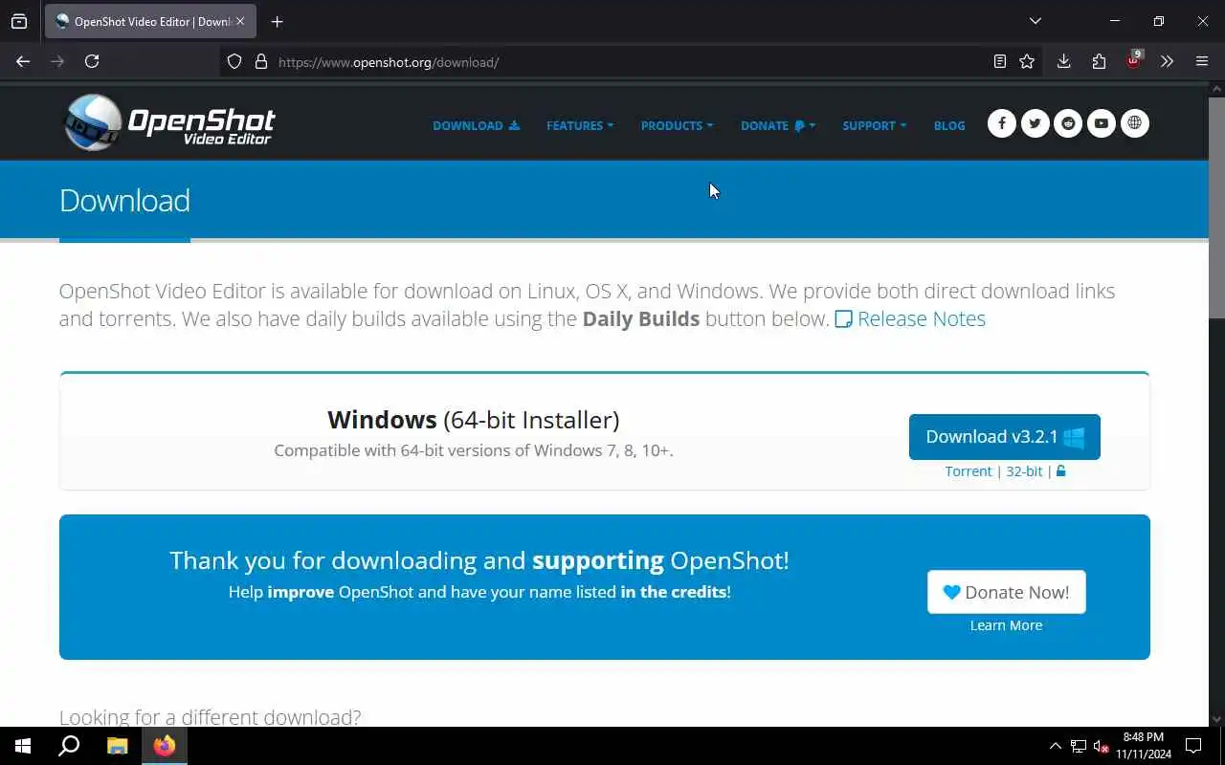Click the muted volume tray icon
This screenshot has width=1225, height=765.
click(1102, 746)
